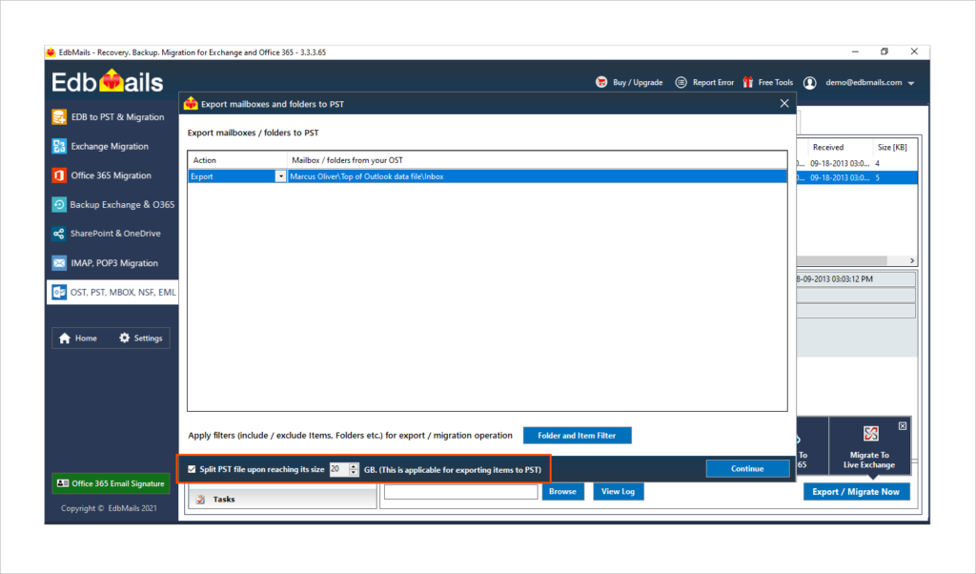Click OST, PST, MBOX, NSF, EML item
The image size is (976, 574).
[112, 292]
